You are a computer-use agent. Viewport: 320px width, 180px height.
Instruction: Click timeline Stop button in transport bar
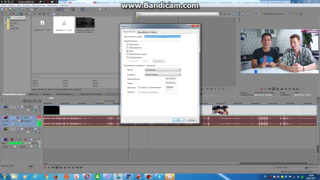[65, 167]
